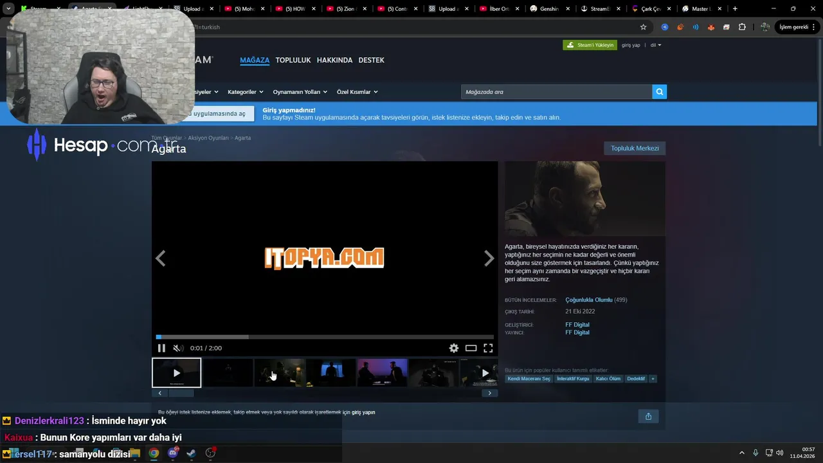
Task: Switch to the Genshin tab
Action: 550,9
